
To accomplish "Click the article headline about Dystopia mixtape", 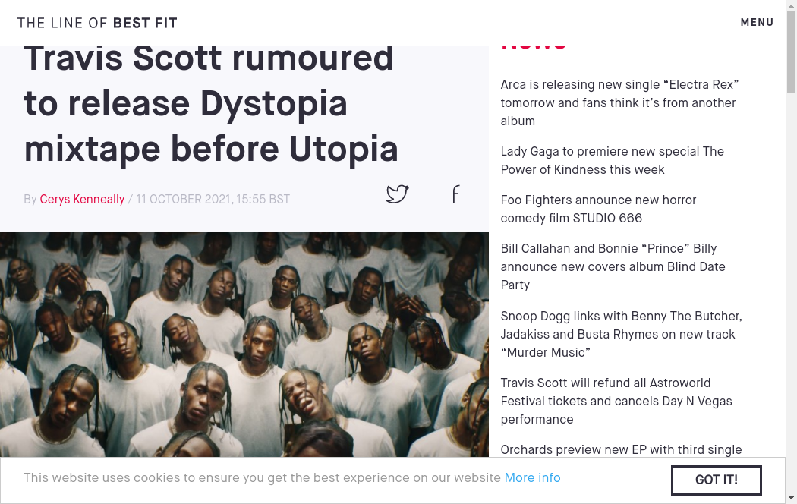I will pos(211,104).
